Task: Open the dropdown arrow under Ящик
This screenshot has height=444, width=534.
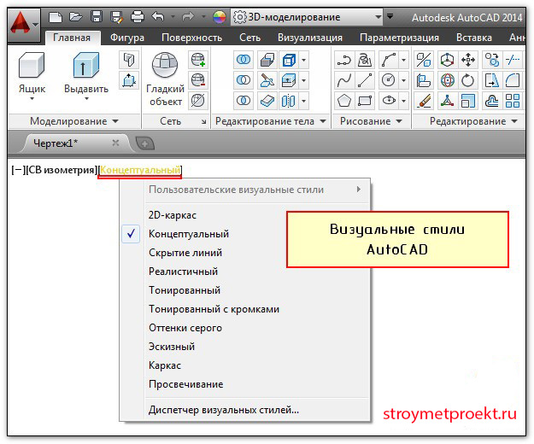Action: pos(32,99)
